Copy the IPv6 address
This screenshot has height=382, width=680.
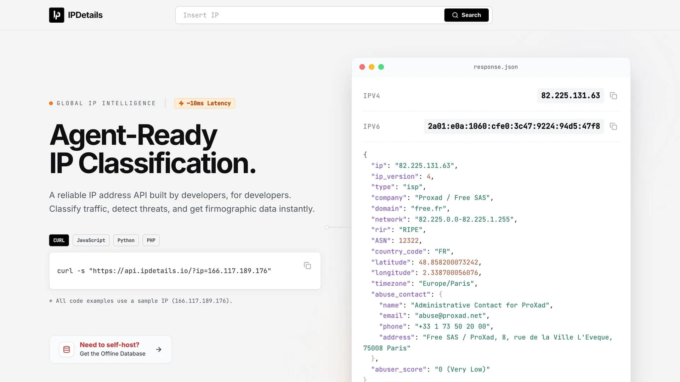click(613, 126)
